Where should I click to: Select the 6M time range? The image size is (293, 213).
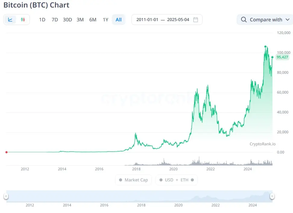(93, 20)
